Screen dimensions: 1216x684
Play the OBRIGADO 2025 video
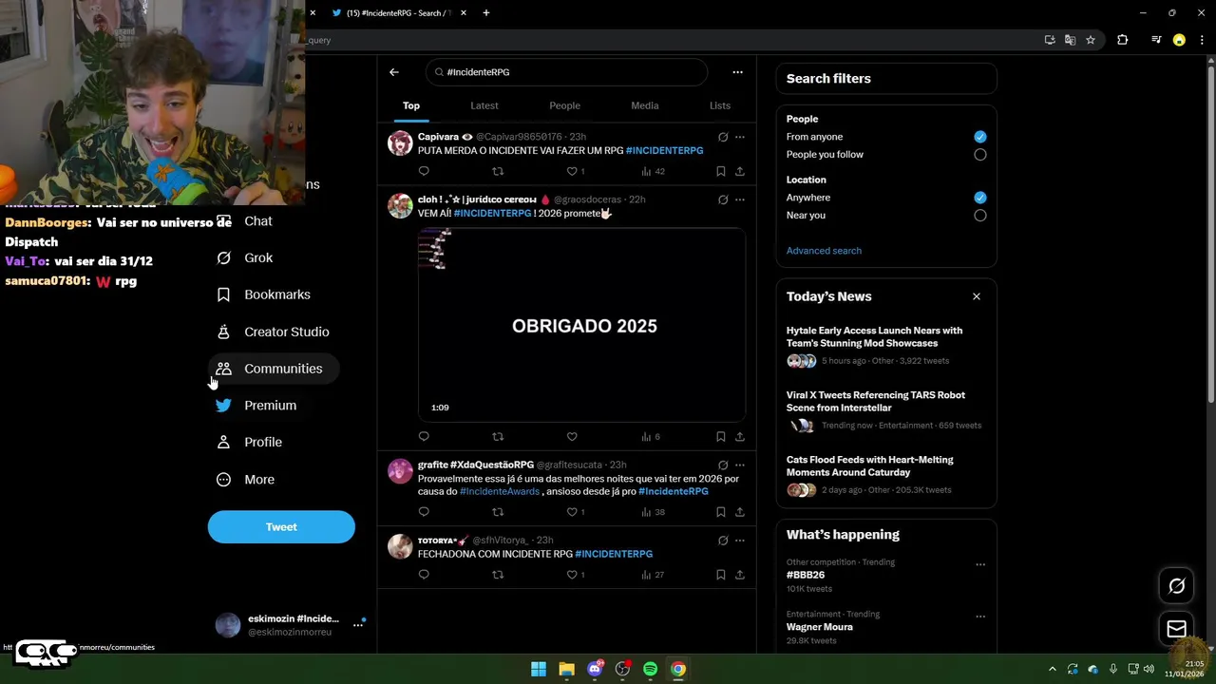[x=581, y=325]
